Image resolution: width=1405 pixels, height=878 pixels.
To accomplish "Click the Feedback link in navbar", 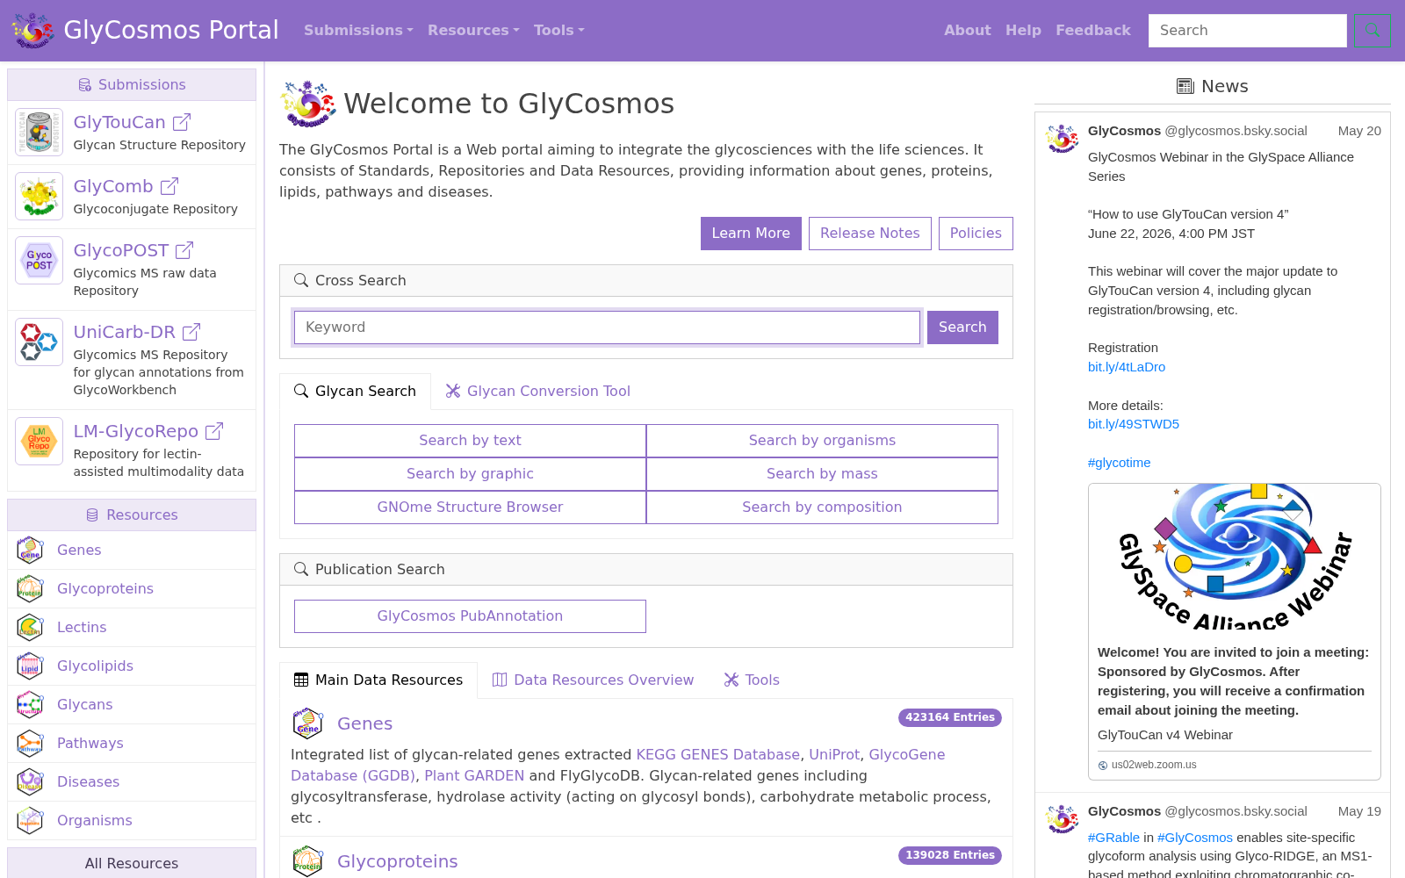I will (1093, 30).
